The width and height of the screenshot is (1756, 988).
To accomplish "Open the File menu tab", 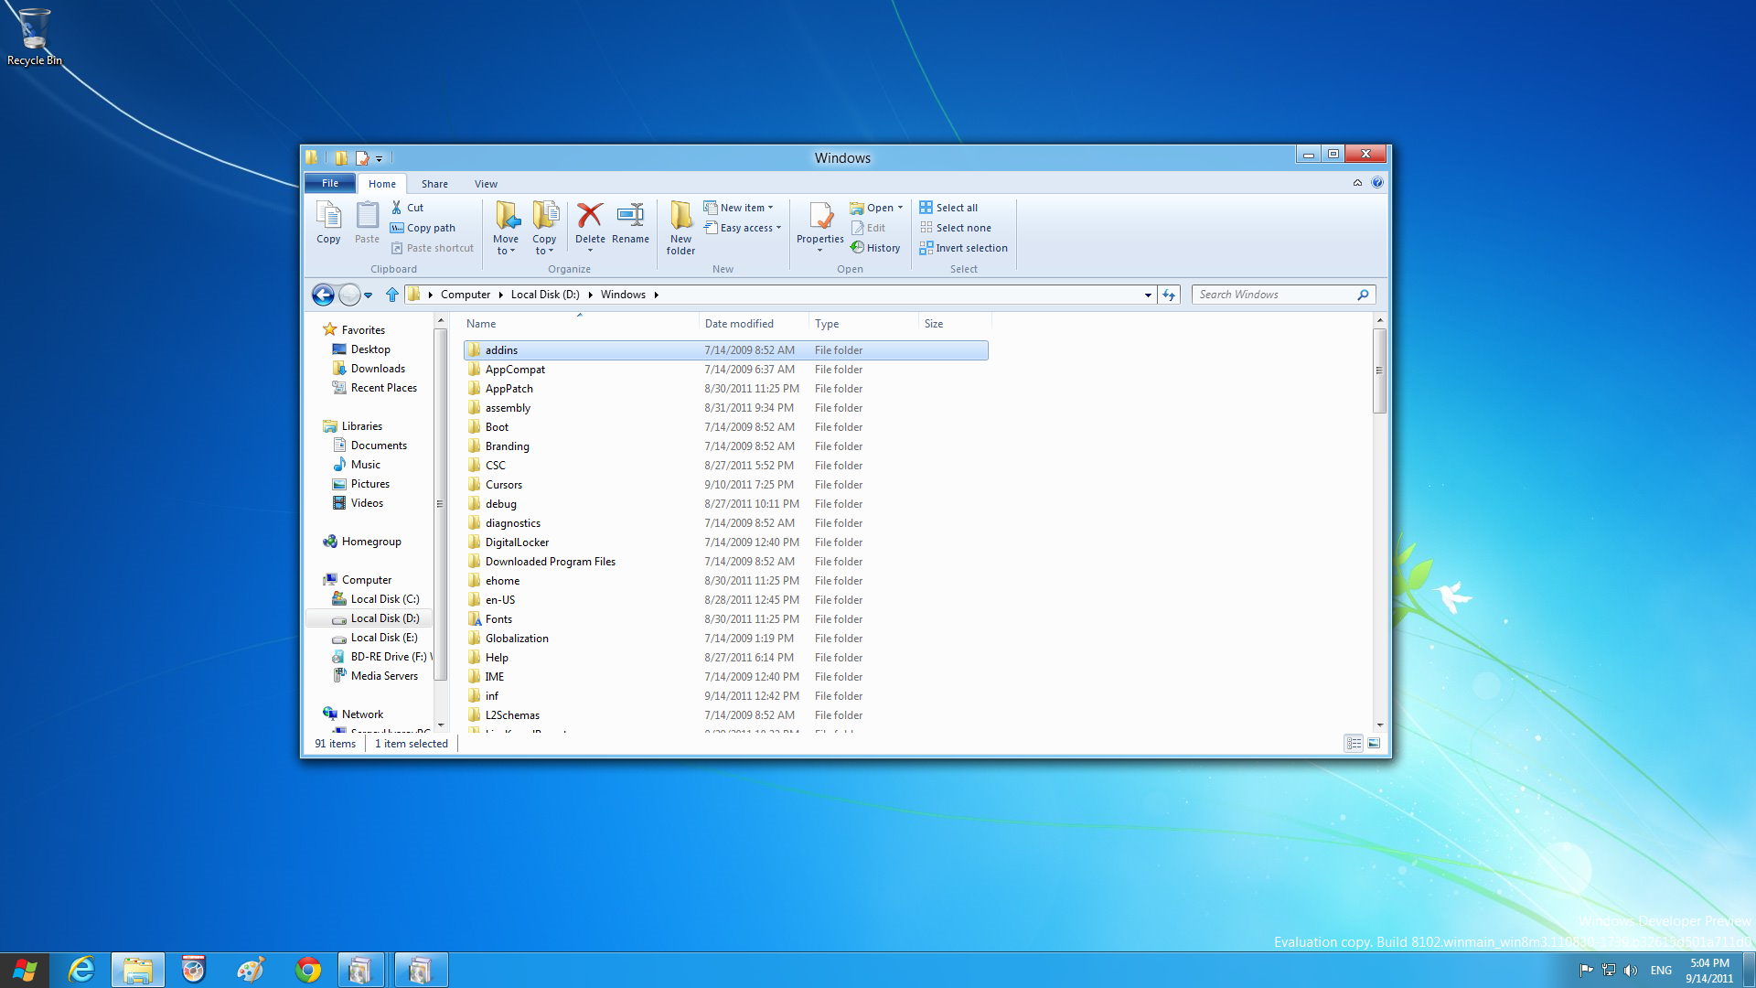I will (329, 183).
